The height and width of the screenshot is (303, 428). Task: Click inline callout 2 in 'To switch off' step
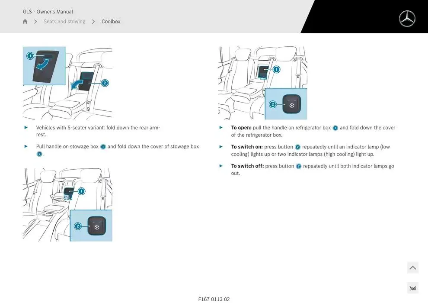298,166
